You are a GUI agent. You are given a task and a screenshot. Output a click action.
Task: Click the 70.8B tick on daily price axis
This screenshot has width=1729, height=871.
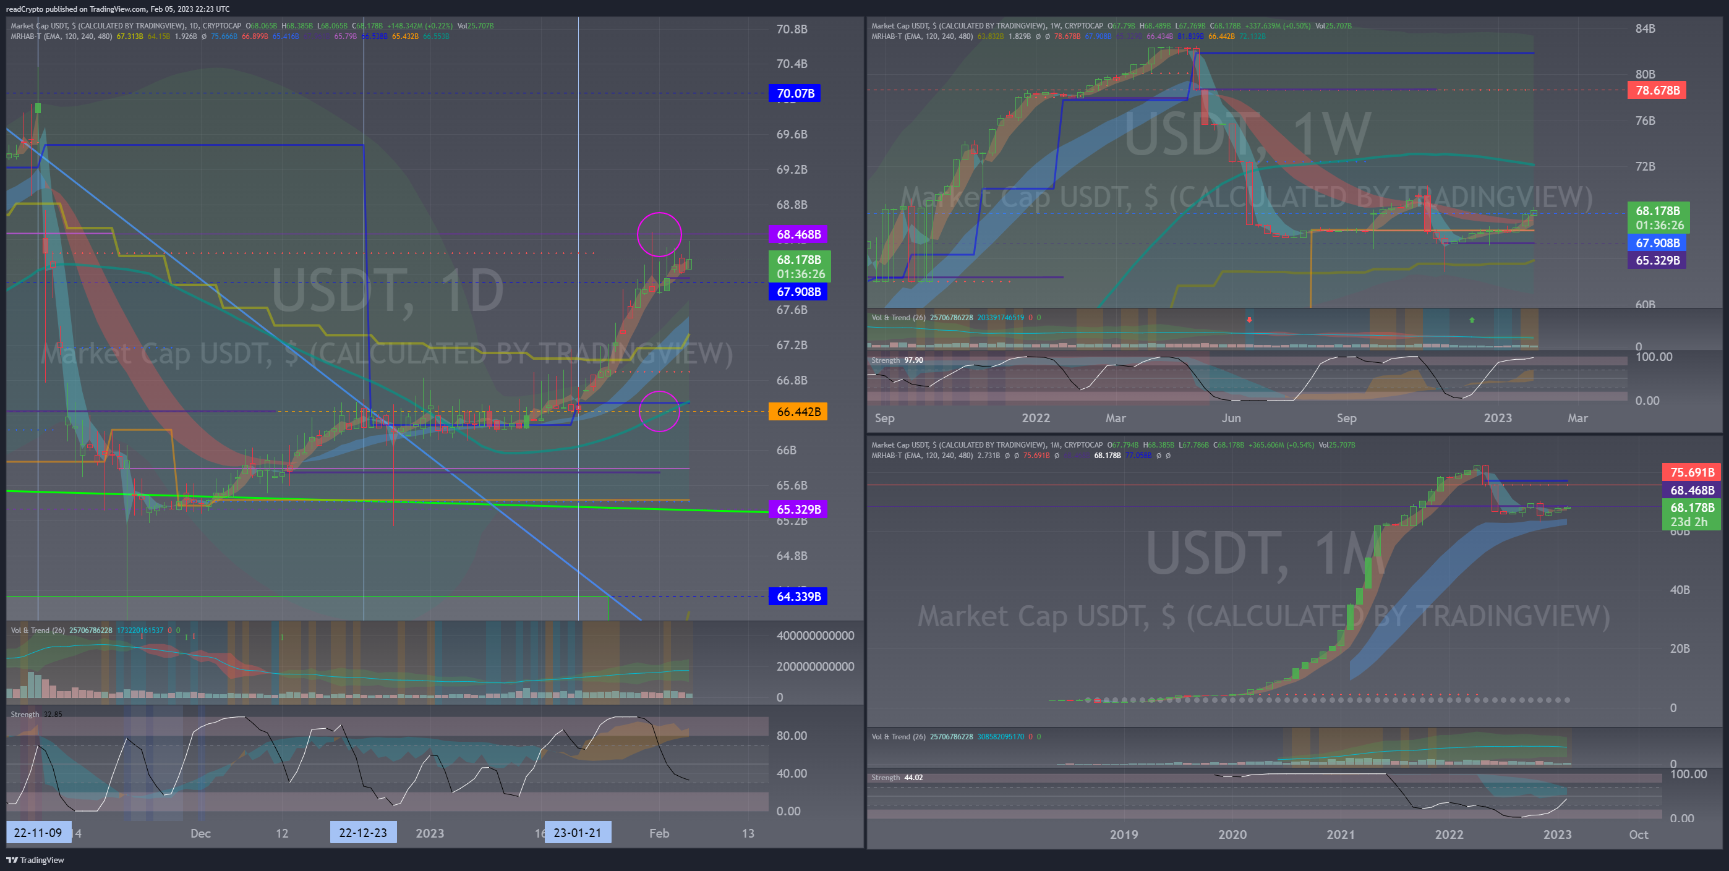[792, 29]
